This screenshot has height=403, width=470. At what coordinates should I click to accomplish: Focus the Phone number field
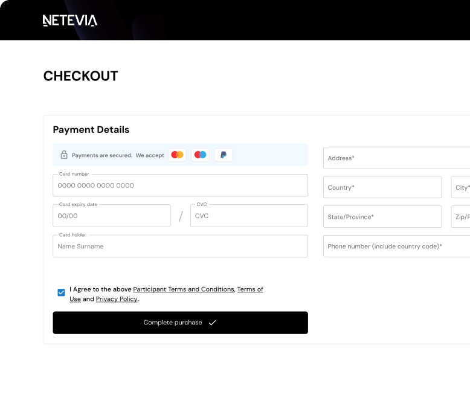[x=396, y=247]
